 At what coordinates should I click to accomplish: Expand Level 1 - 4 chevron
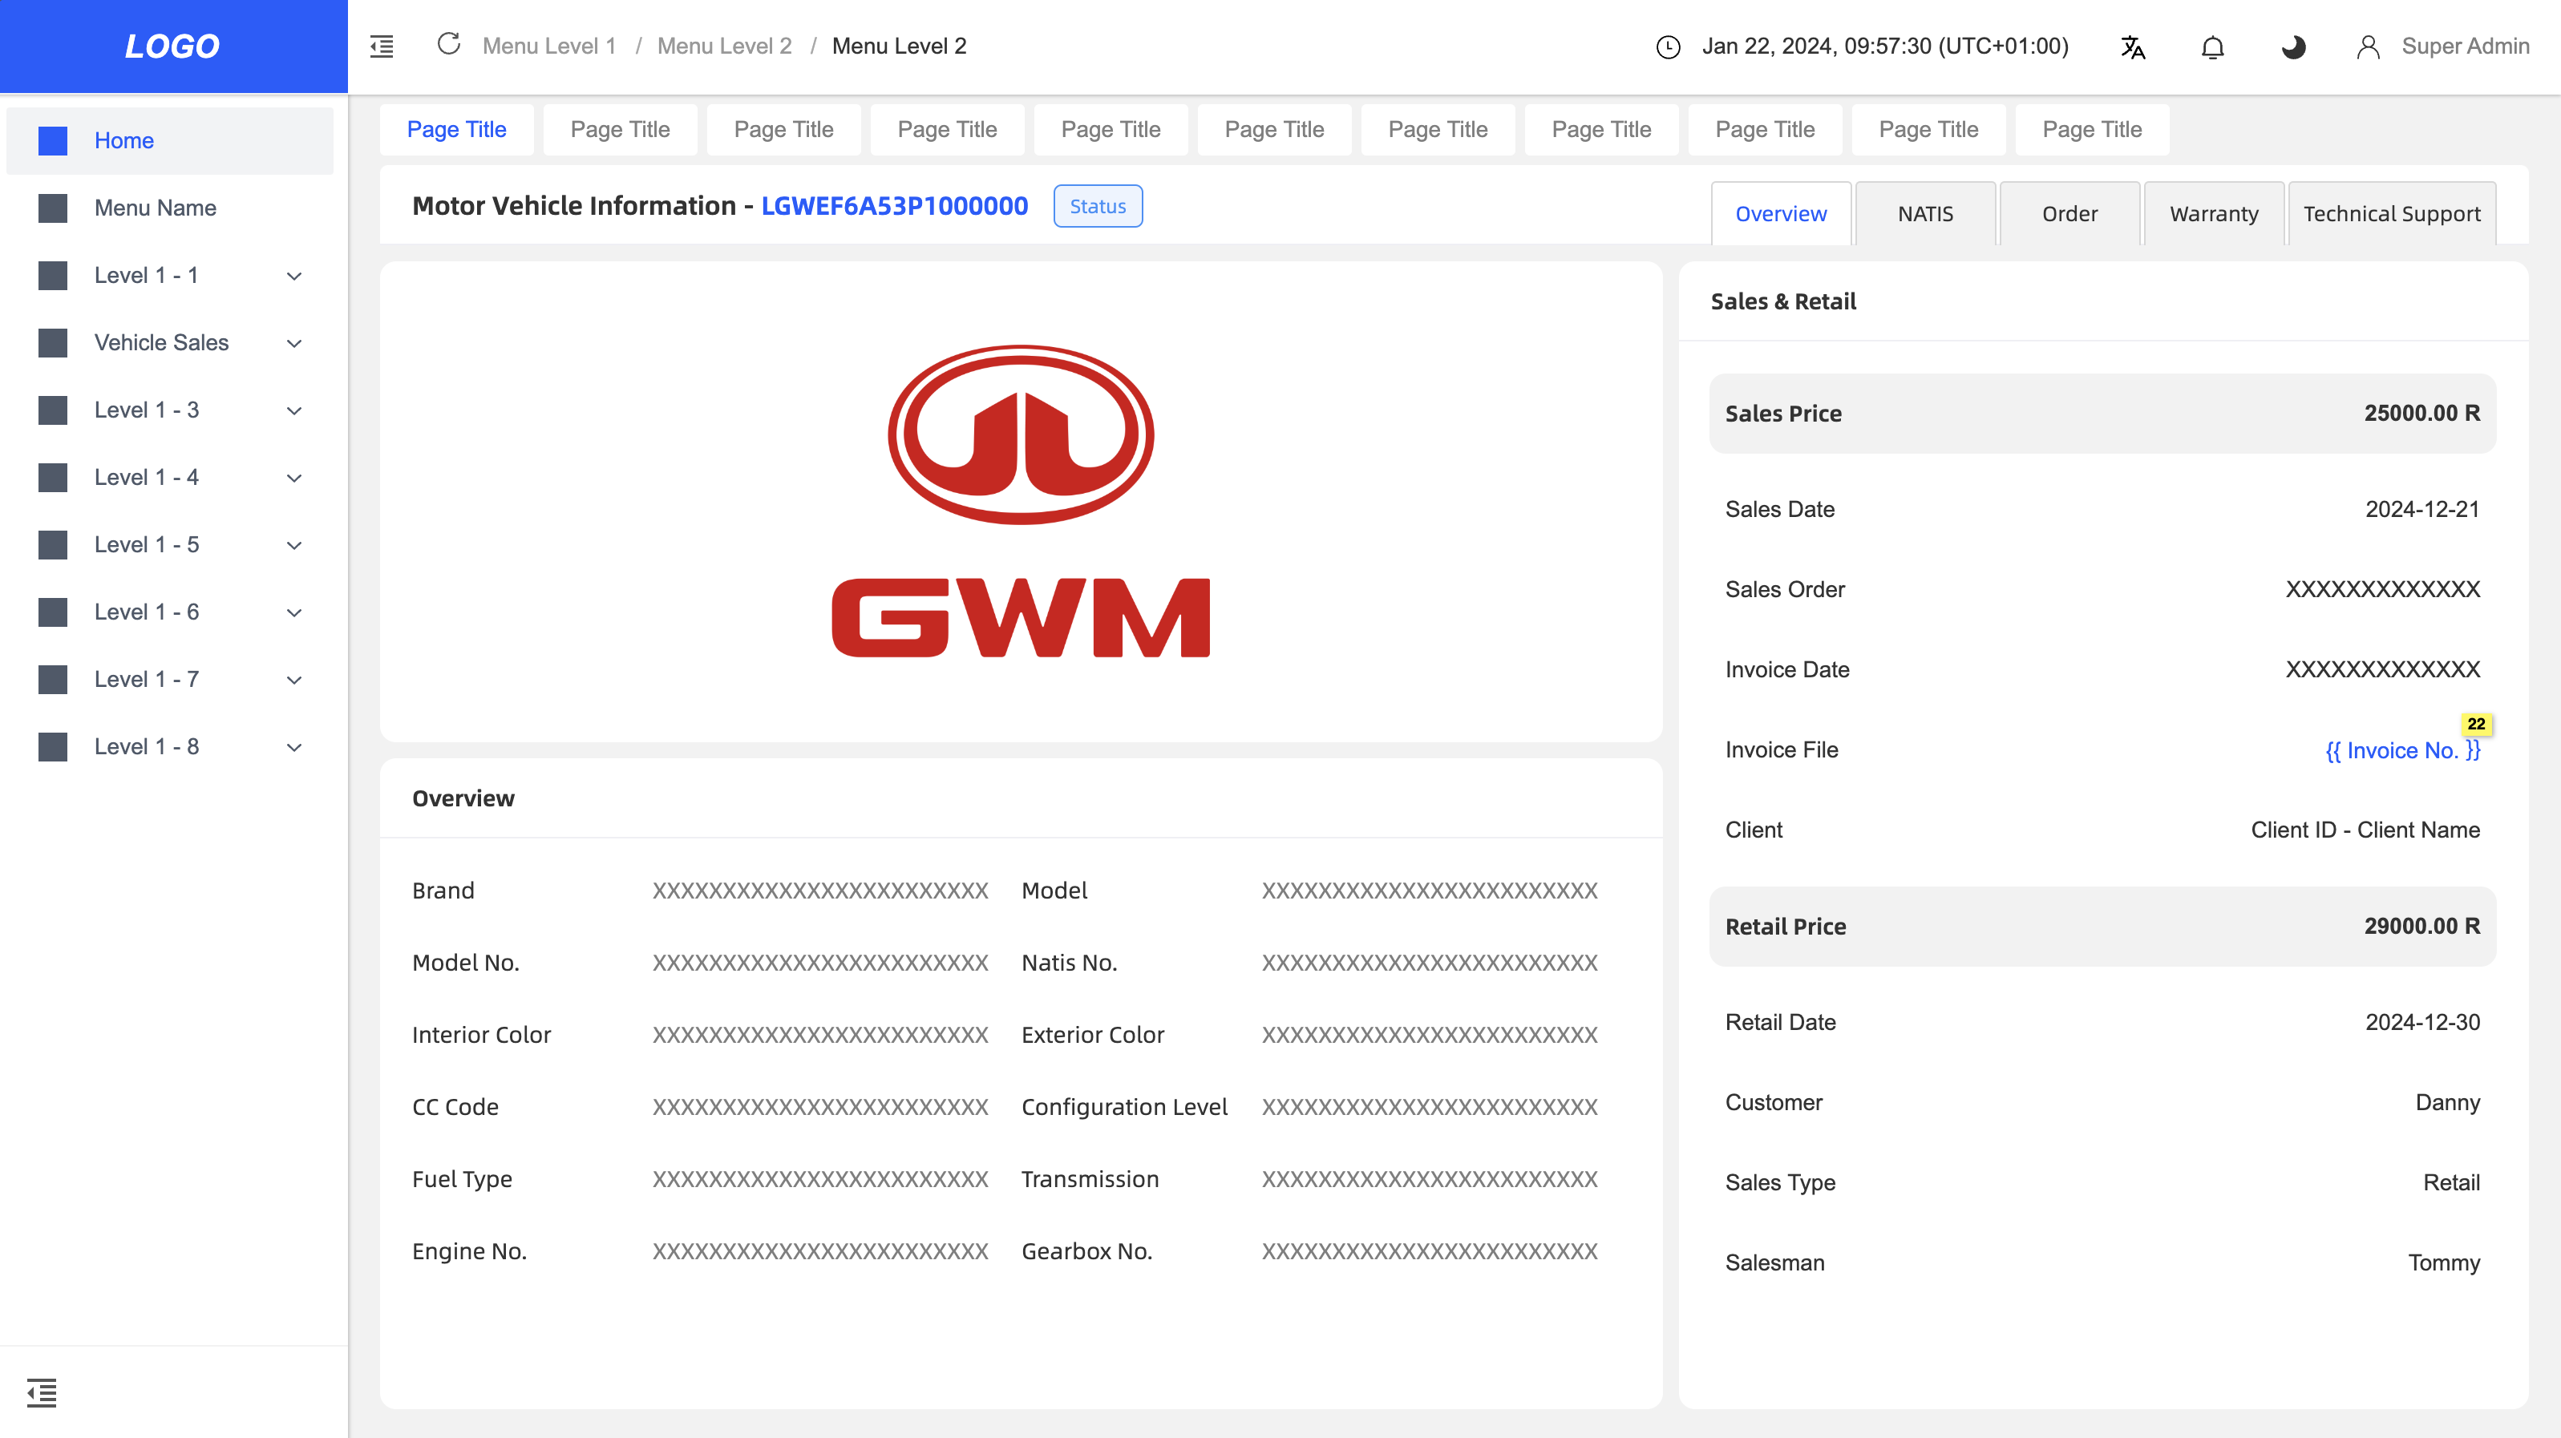[x=294, y=478]
